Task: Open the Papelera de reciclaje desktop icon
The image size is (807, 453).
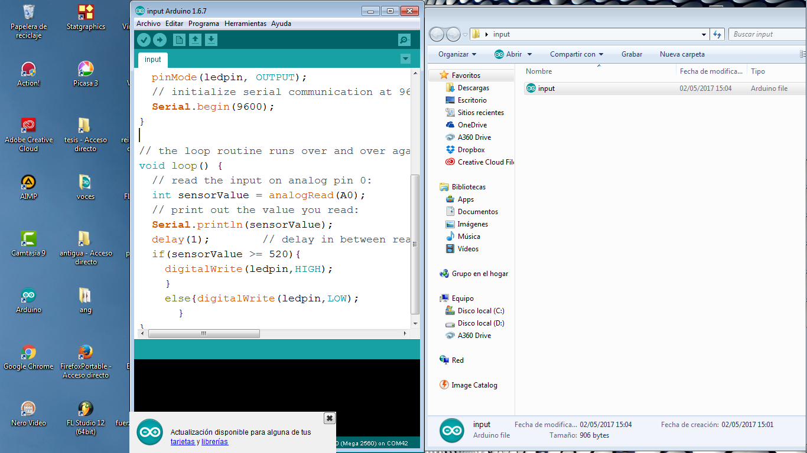Action: click(x=28, y=21)
